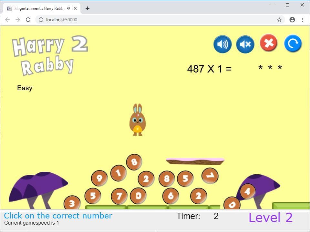Select the Harry Rabby rabbit character
This screenshot has height=232, width=310.
coord(138,120)
